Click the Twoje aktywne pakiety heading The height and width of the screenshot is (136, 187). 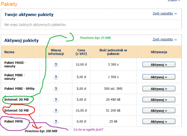[29, 15]
